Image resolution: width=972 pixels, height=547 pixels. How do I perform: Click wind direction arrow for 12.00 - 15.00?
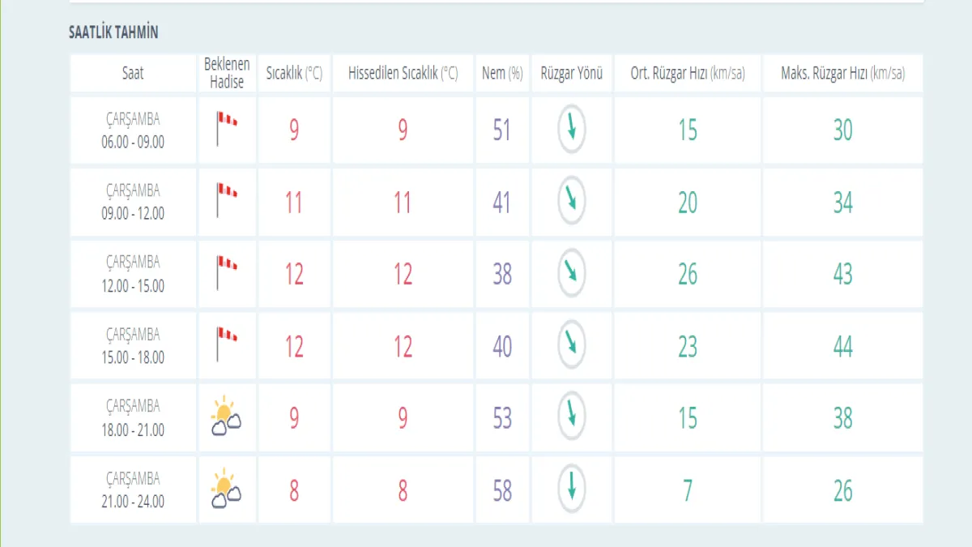click(571, 272)
